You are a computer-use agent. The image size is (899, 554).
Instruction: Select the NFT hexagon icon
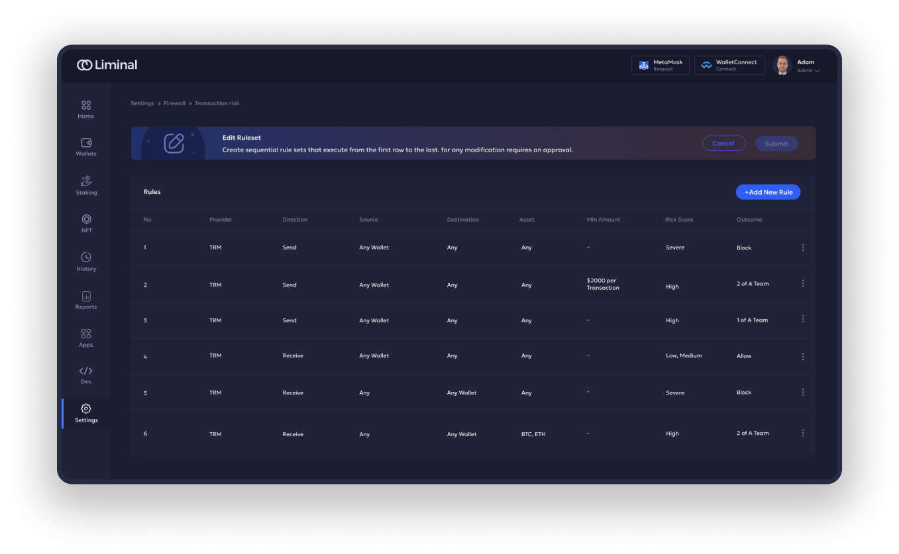[x=86, y=219]
